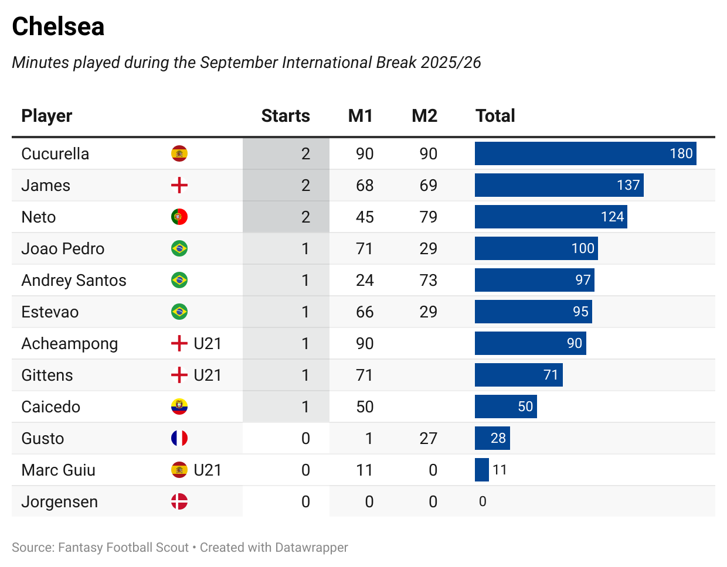Image resolution: width=727 pixels, height=567 pixels.
Task: Sort by the Starts column header
Action: 286,116
